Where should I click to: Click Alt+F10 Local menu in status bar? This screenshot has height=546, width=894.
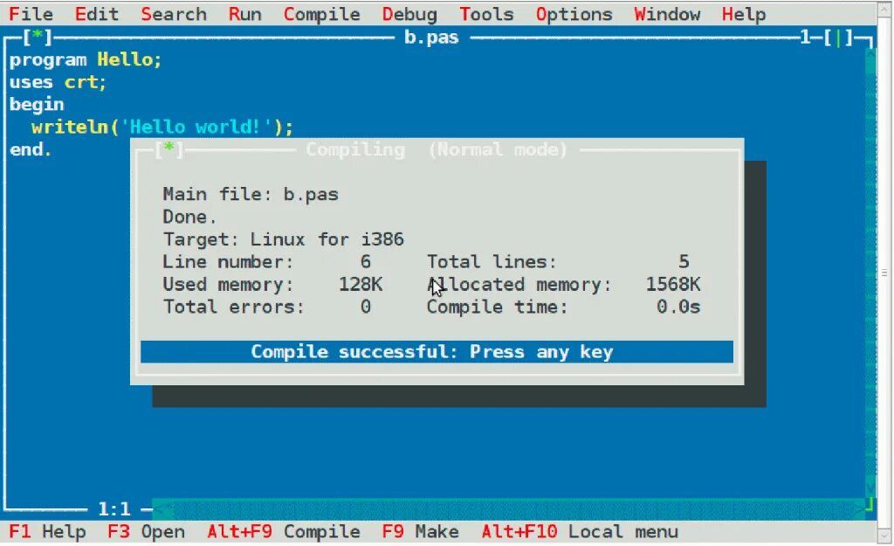[x=580, y=532]
